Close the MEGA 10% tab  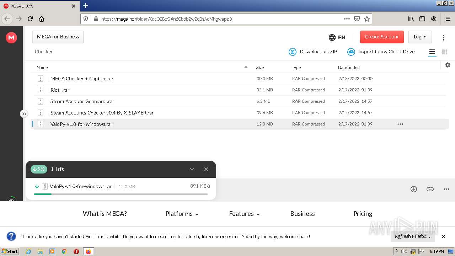[x=74, y=6]
